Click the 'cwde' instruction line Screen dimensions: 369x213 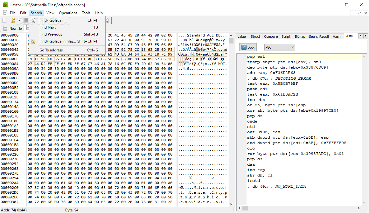[x=252, y=121]
